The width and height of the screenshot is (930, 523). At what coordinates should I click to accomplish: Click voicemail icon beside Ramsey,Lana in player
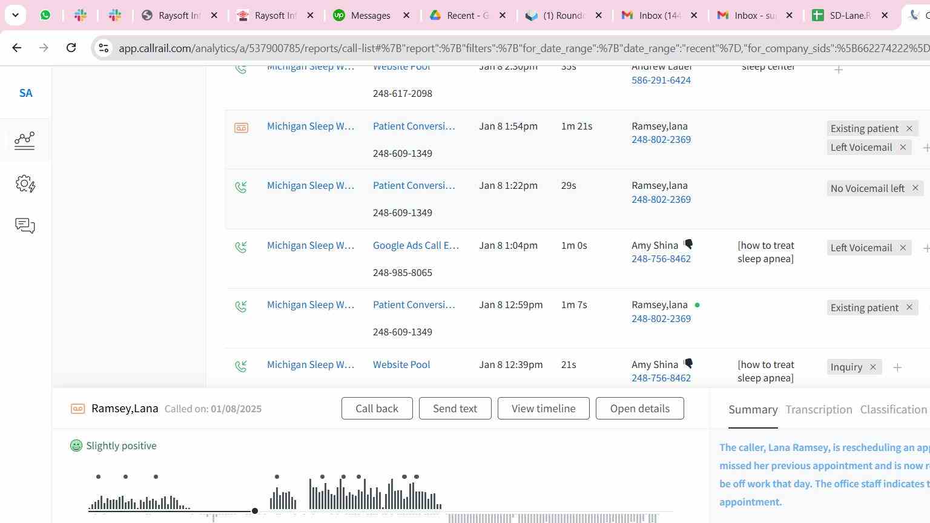(77, 409)
